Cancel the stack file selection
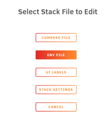109x117 pixels. pyautogui.click(x=56, y=107)
